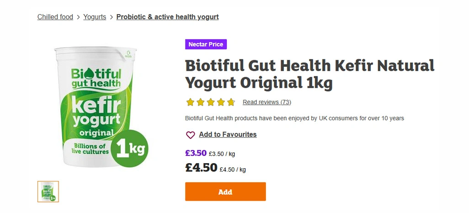
Task: Click the fifth rating star
Action: pos(231,102)
